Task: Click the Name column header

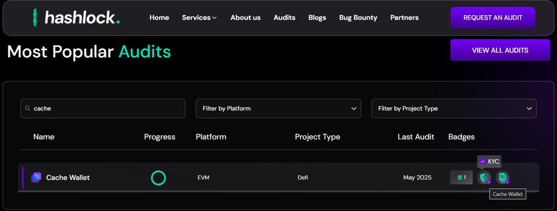Action: pyautogui.click(x=44, y=137)
